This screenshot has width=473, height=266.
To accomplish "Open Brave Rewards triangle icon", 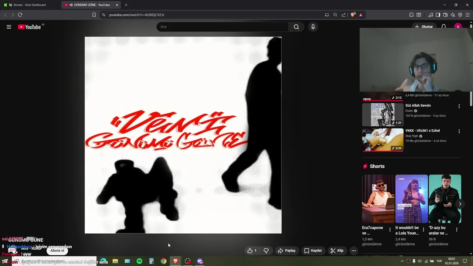I will pos(361,15).
